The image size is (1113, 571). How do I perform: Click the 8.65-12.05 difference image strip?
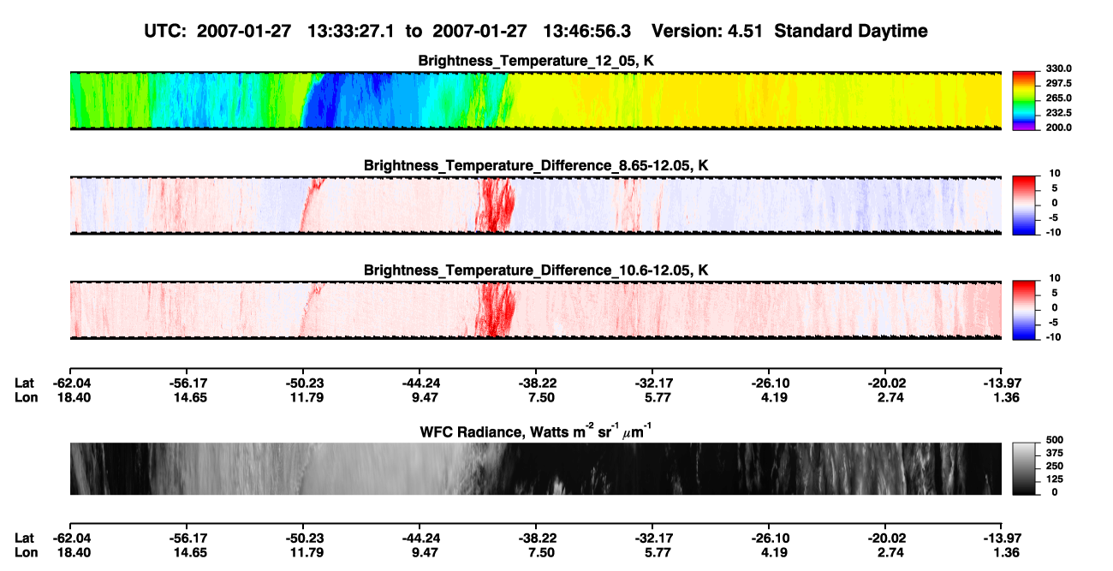click(x=536, y=205)
